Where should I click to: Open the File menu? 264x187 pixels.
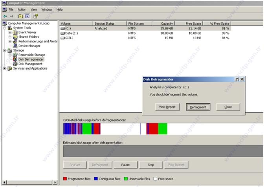coord(11,9)
